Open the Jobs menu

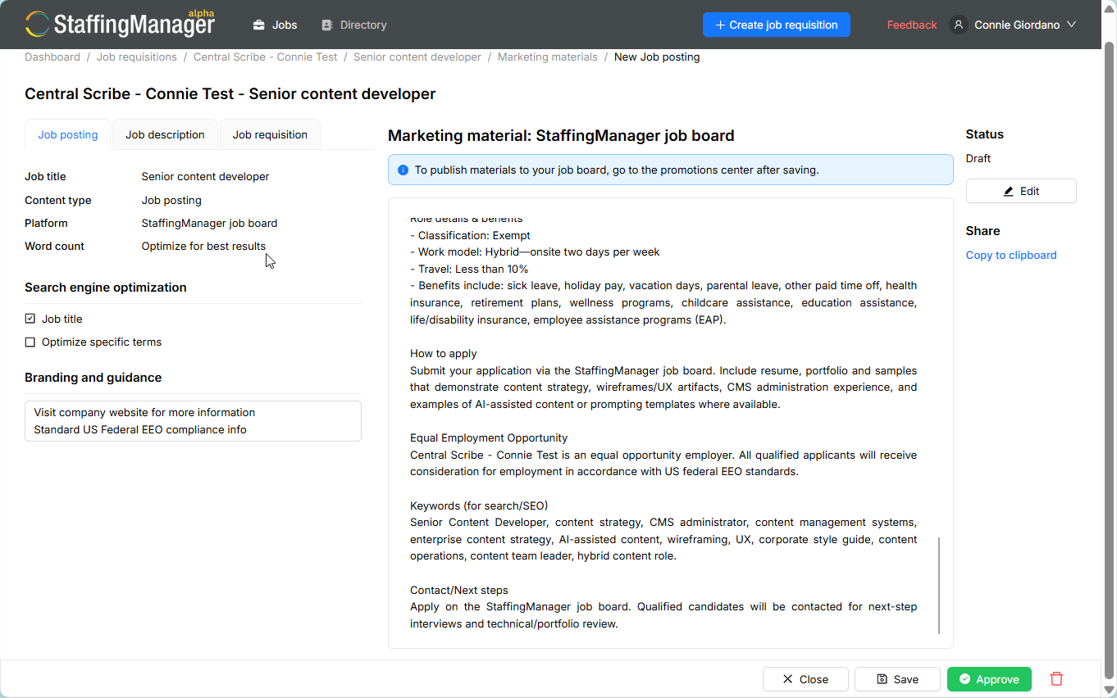tap(275, 25)
